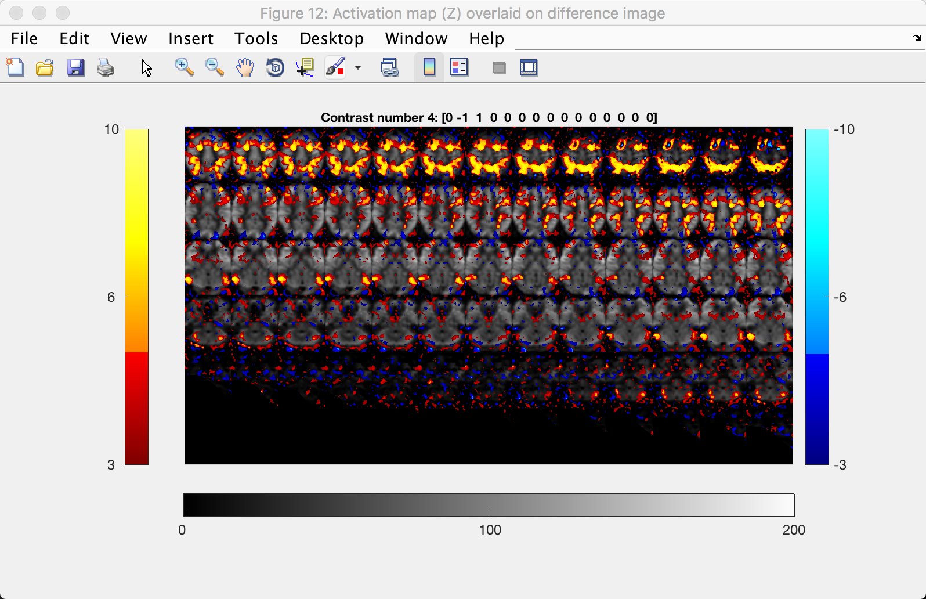
Task: Click the Show Plot Tools button
Action: pos(529,68)
